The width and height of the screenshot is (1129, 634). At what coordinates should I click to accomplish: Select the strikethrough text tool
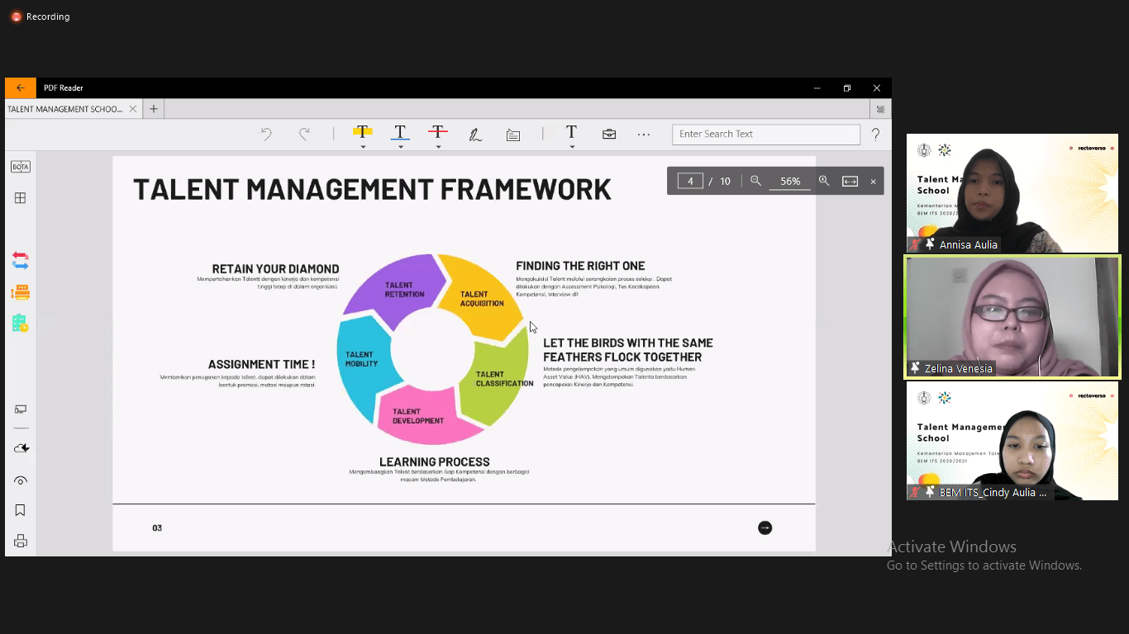[x=437, y=132]
